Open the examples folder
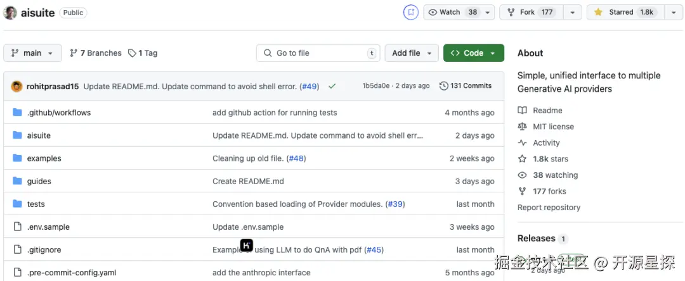The height and width of the screenshot is (281, 685). point(44,158)
